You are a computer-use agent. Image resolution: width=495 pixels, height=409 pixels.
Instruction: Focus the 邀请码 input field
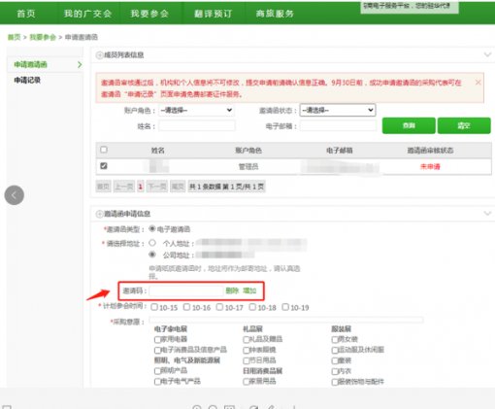pos(186,290)
